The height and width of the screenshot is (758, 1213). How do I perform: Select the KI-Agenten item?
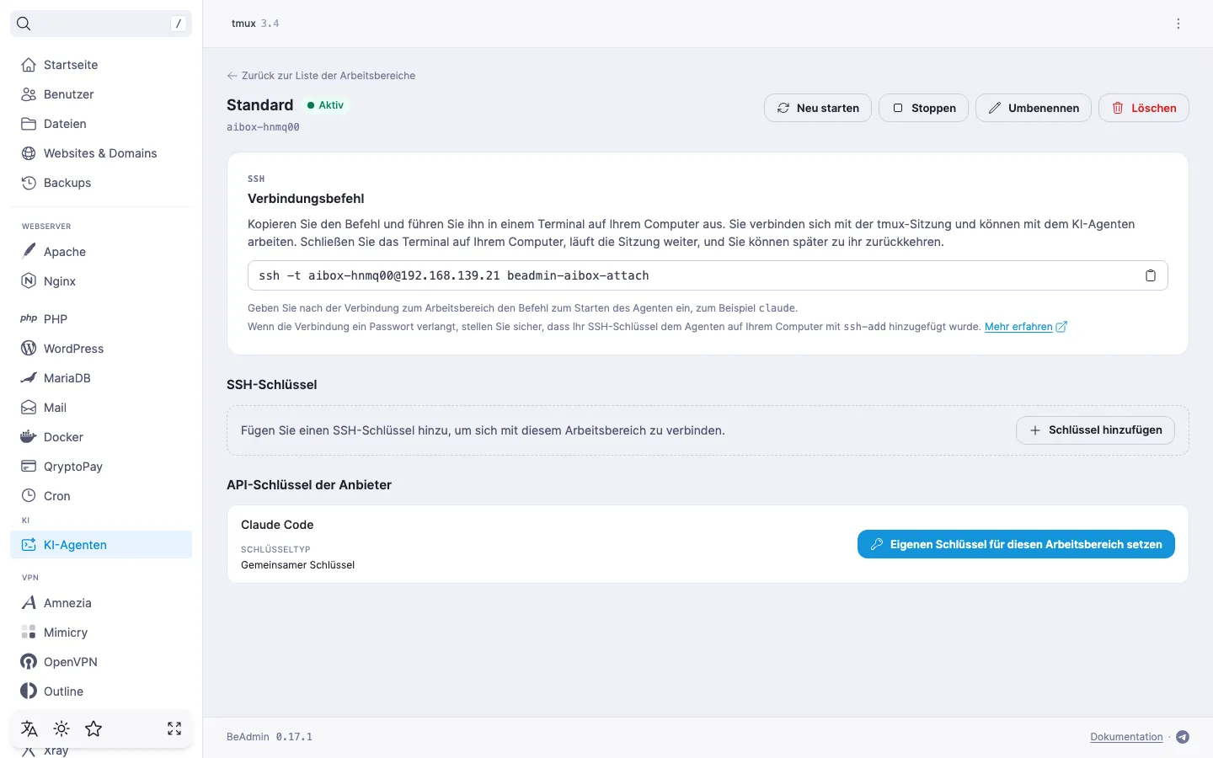101,545
